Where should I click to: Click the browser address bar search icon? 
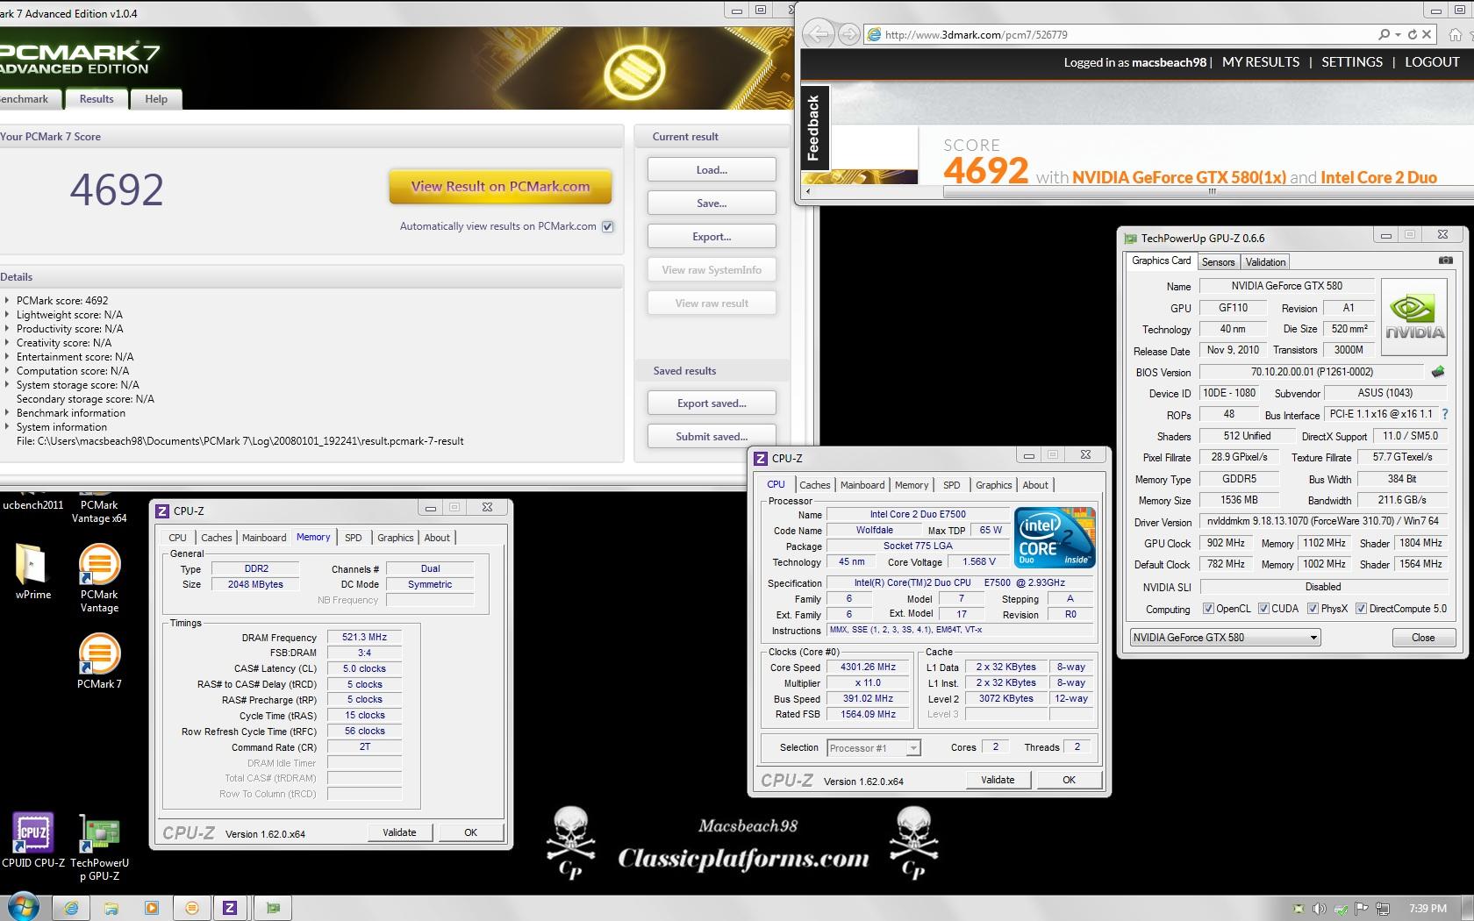coord(1384,34)
